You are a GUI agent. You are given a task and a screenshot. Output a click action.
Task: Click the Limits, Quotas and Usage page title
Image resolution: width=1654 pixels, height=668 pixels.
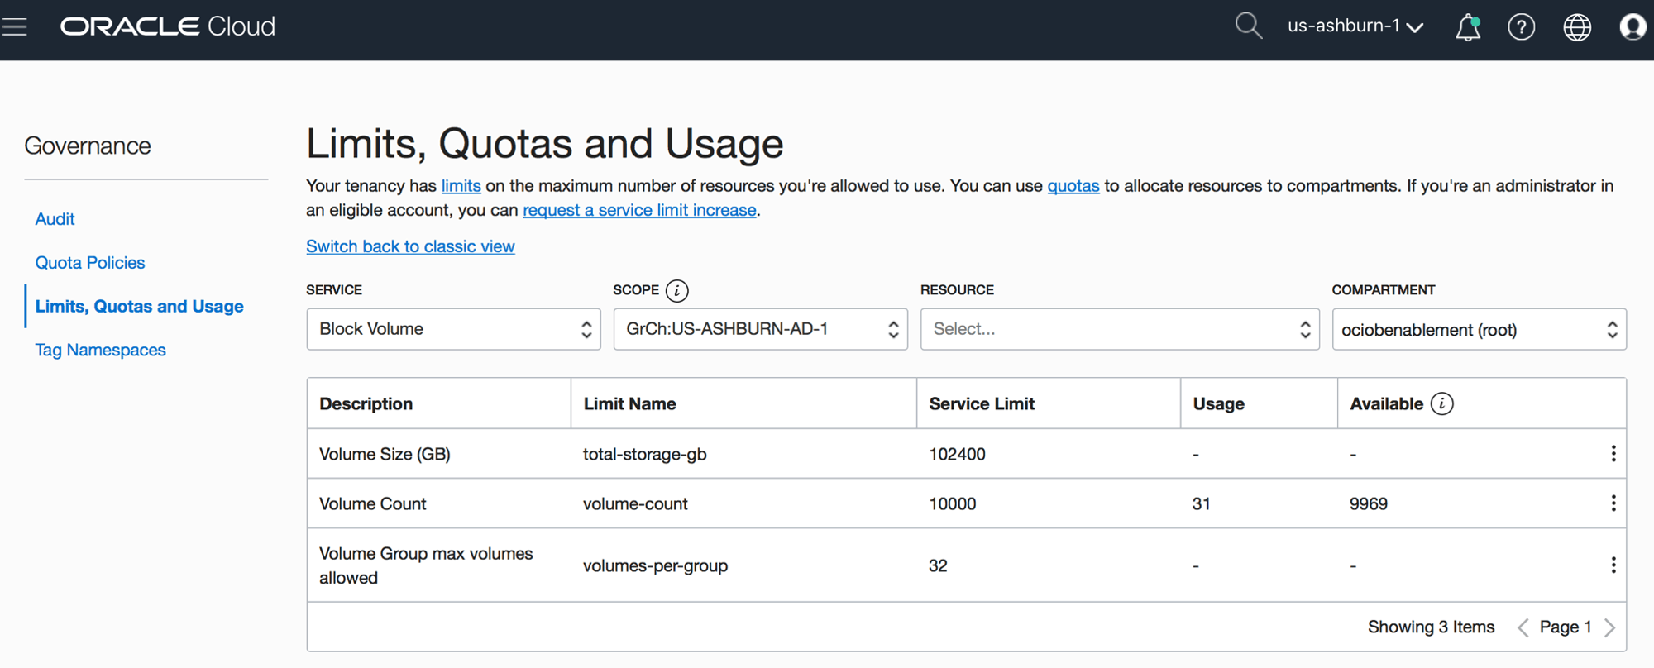coord(544,144)
